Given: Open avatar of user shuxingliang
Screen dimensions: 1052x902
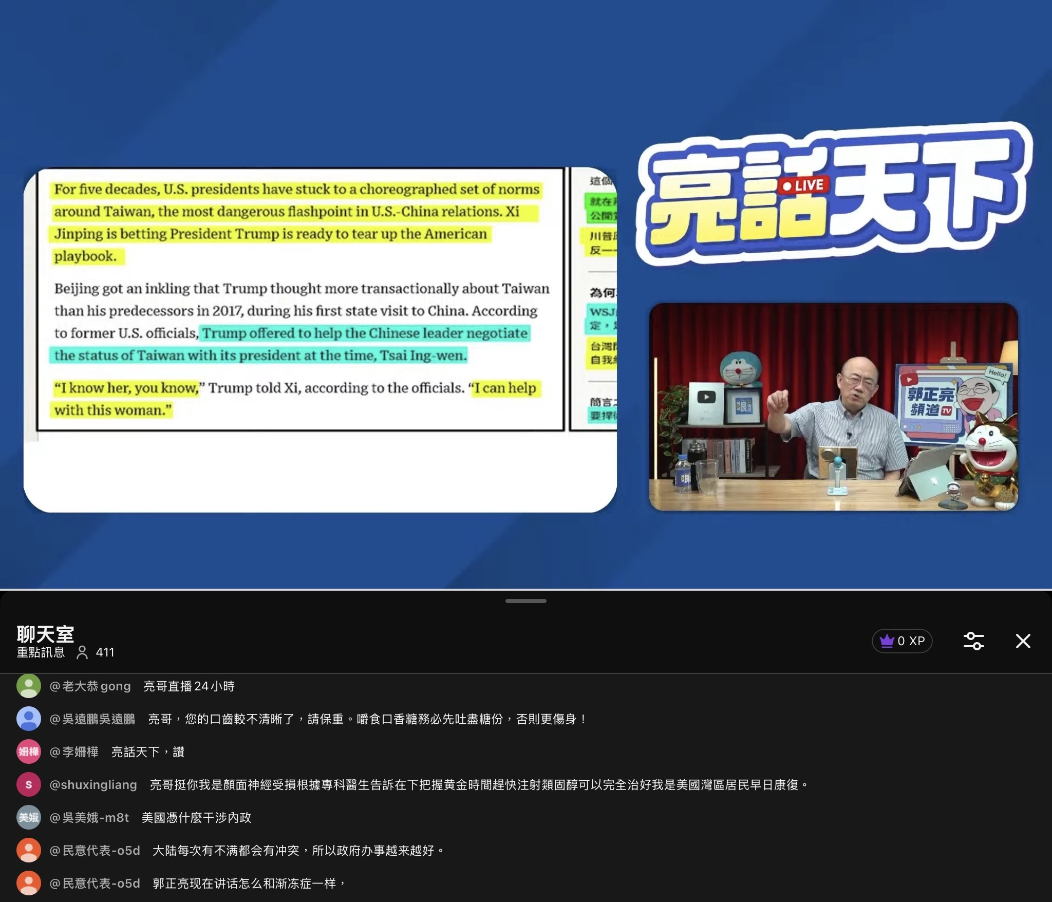Looking at the screenshot, I should (29, 785).
